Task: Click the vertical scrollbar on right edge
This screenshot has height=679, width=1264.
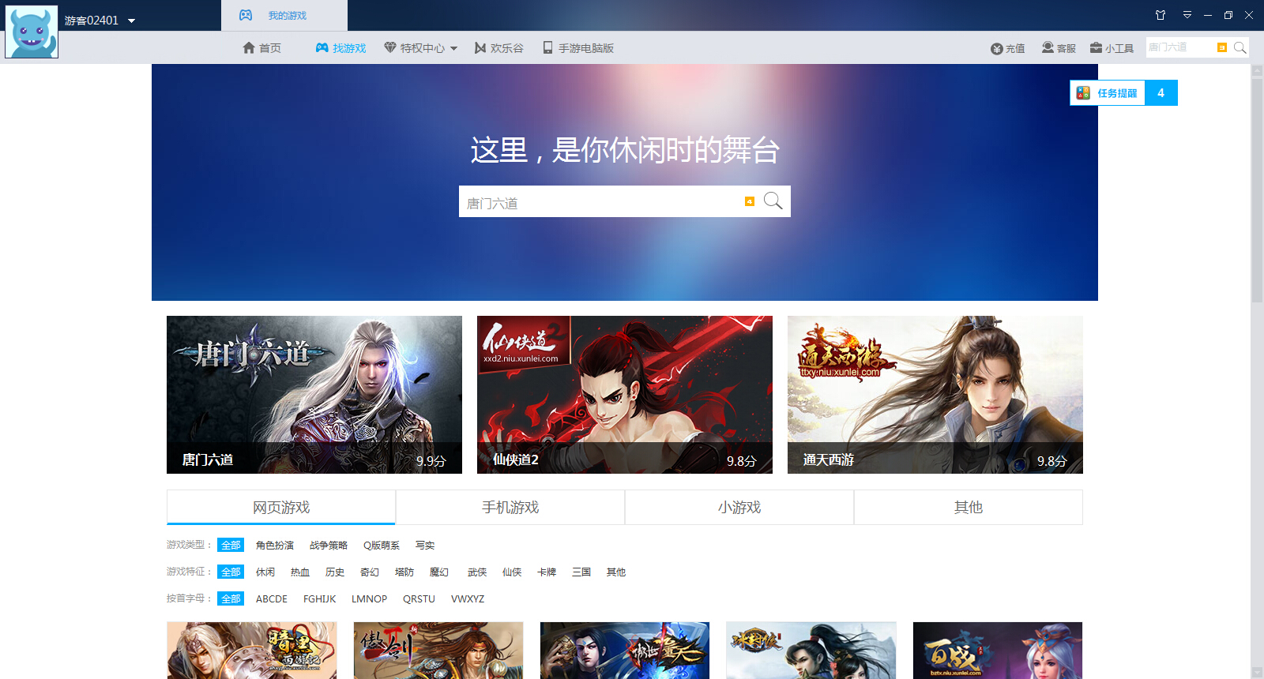Action: point(1257,189)
